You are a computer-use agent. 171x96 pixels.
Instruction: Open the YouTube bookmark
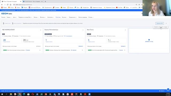(x=119, y=7)
